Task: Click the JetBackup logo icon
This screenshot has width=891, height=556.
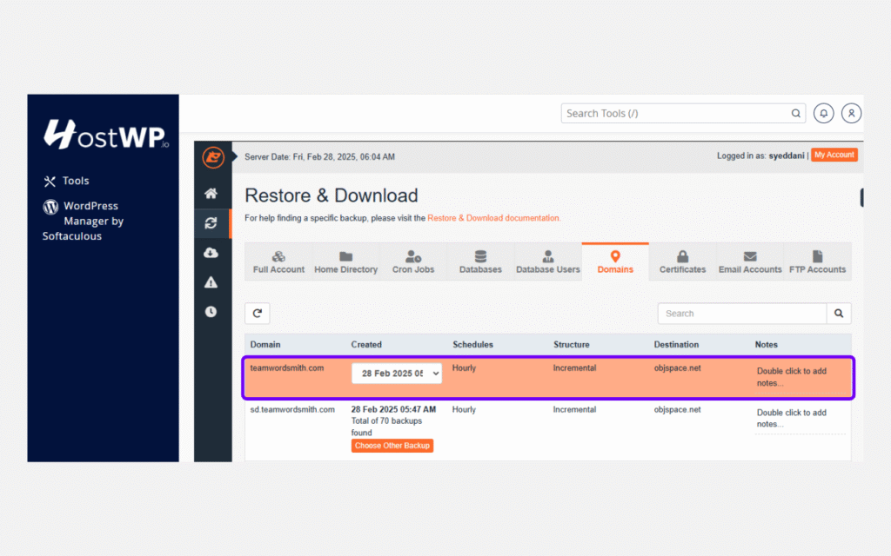Action: click(213, 157)
